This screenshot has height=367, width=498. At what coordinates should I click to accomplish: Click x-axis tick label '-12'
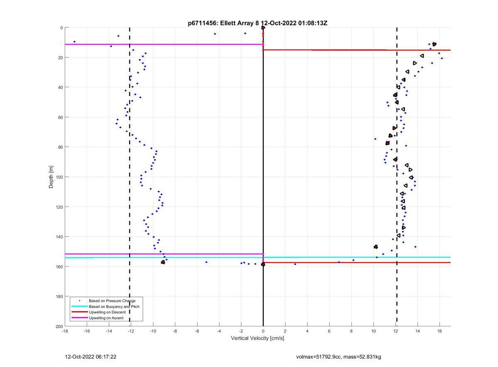coord(131,331)
